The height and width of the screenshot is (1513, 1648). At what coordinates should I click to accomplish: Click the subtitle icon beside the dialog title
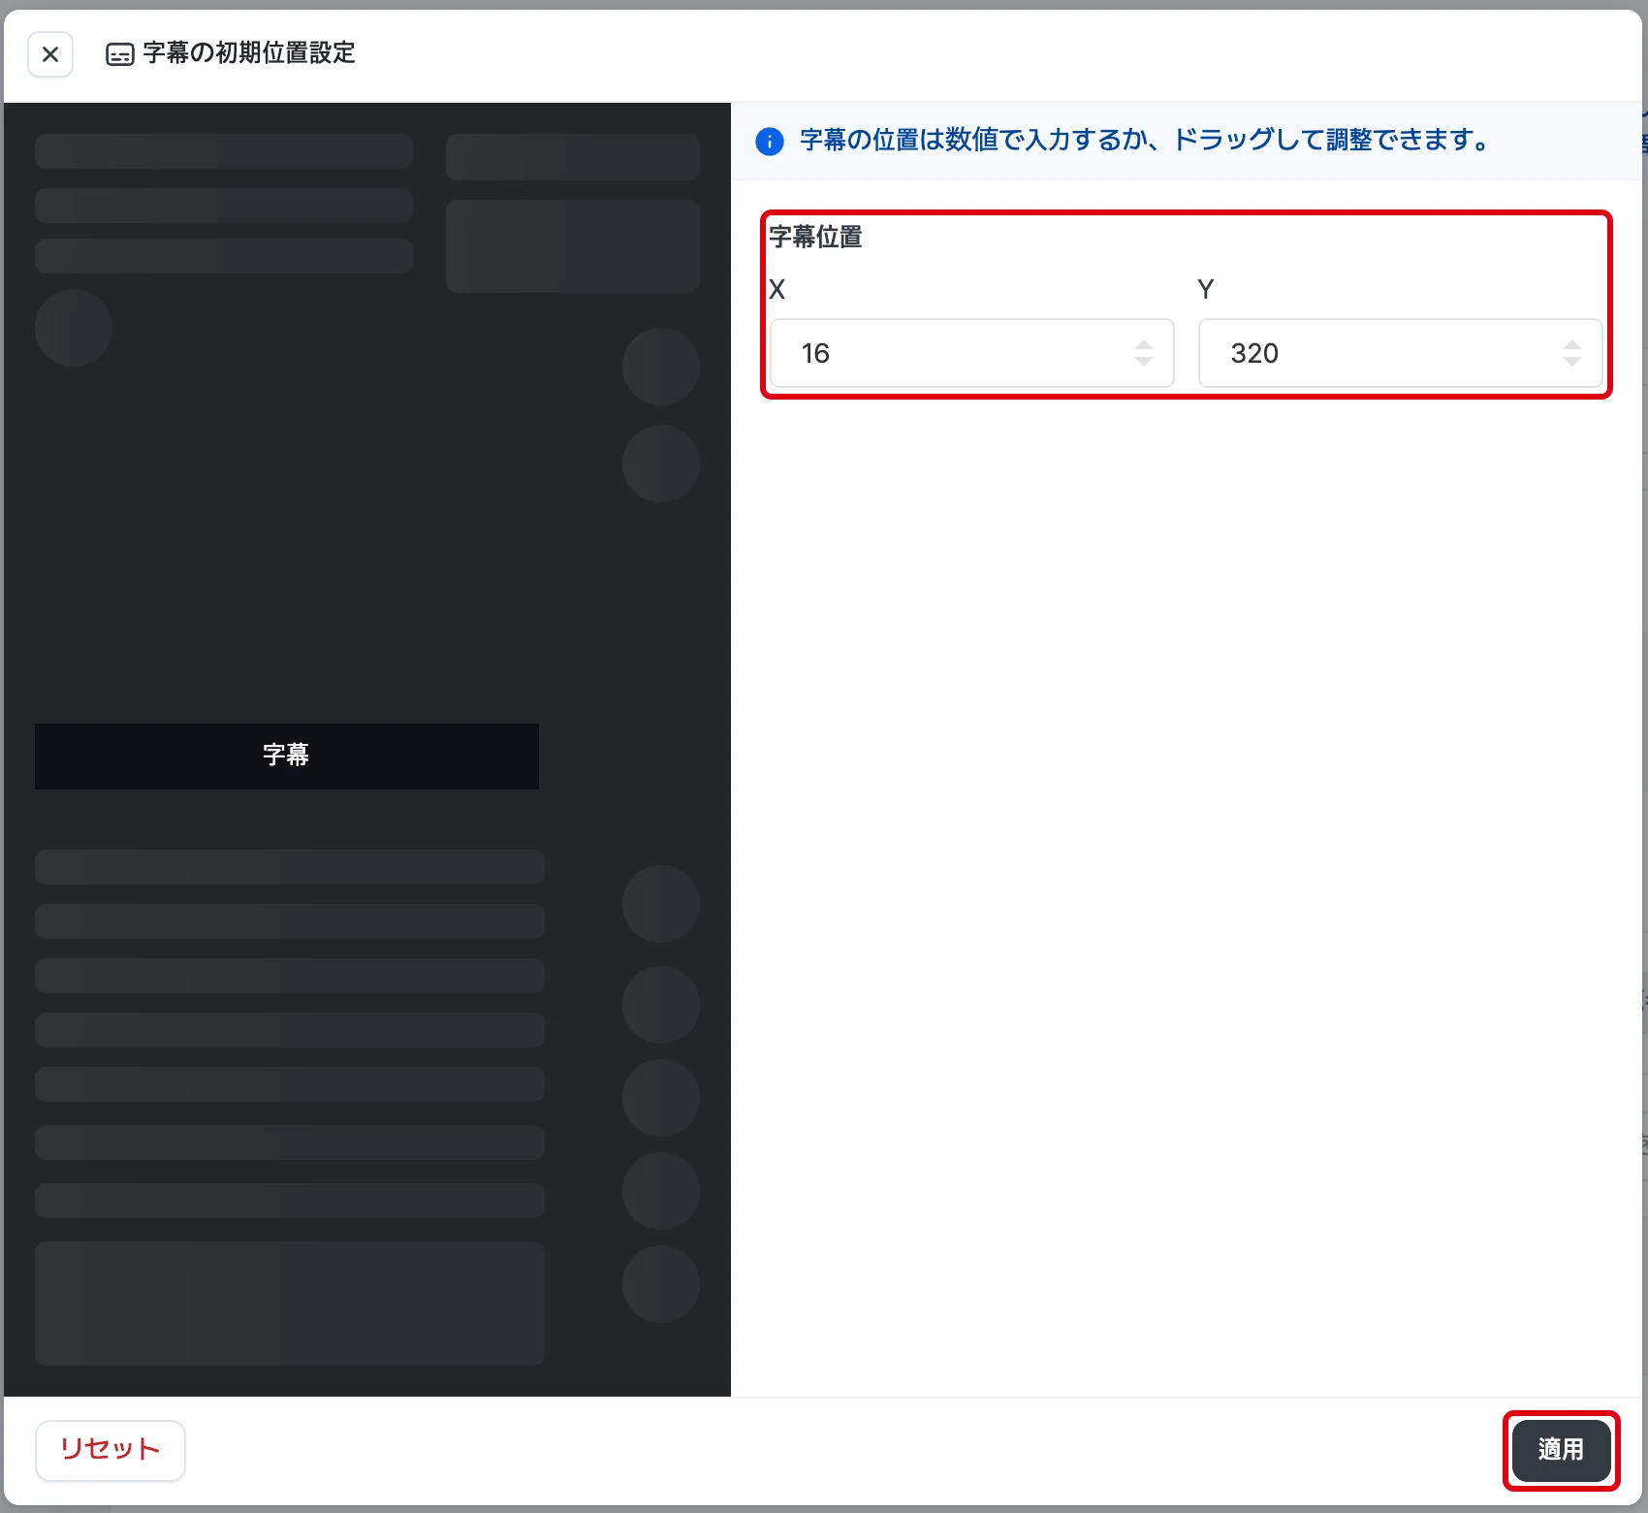[x=120, y=54]
